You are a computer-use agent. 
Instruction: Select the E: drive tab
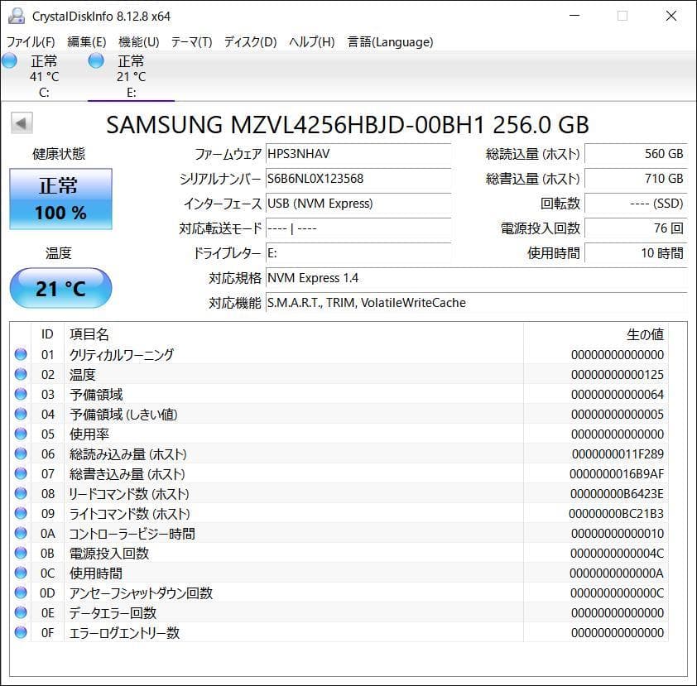131,74
